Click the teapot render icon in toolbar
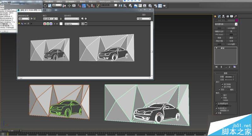This screenshot has width=252, height=136. (165, 5)
